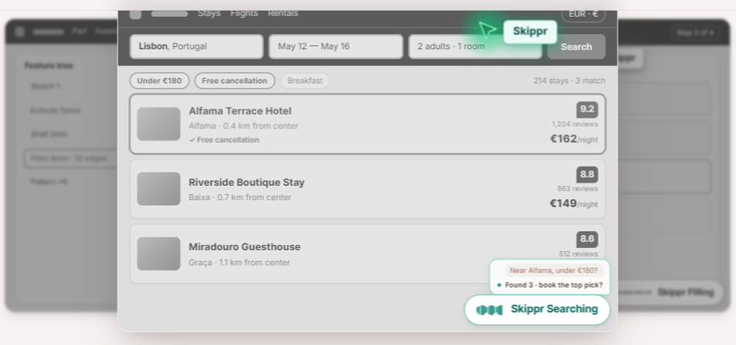Click the Skippr Searching pill button
Screen dimensions: 736x345
(x=537, y=310)
